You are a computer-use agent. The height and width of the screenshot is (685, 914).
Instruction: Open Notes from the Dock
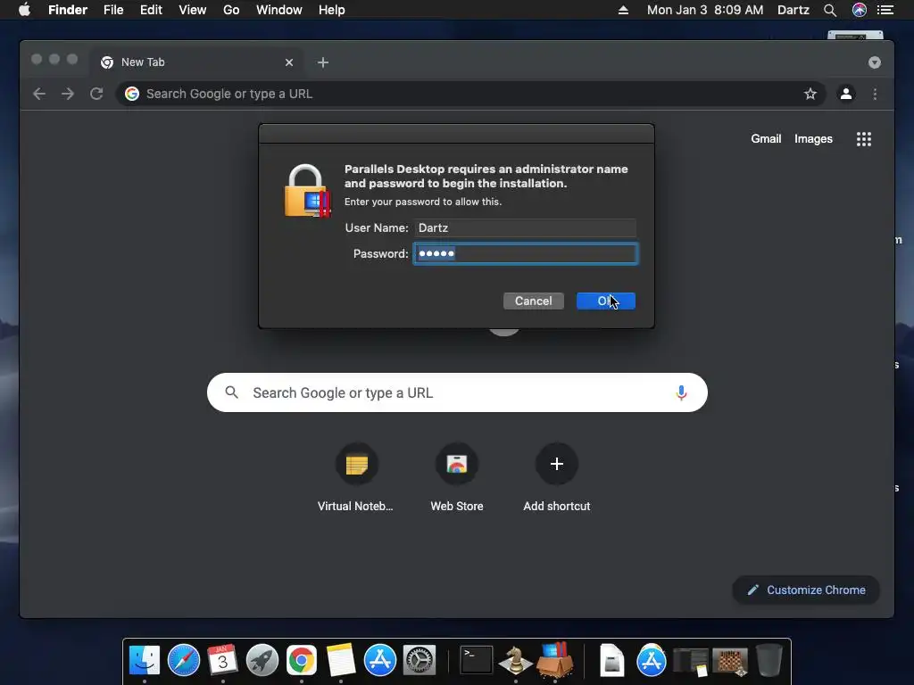coord(340,661)
